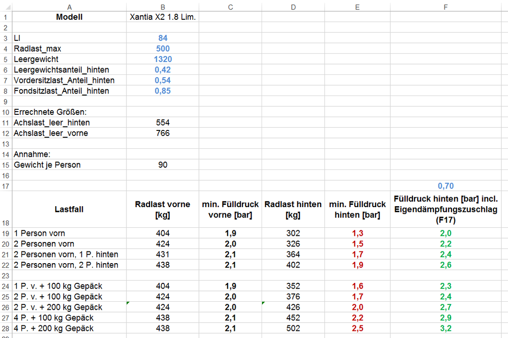Click 'Vordersitzlast_Anteil_hinten' cell
Viewport: 508px width, 338px height.
coord(69,80)
